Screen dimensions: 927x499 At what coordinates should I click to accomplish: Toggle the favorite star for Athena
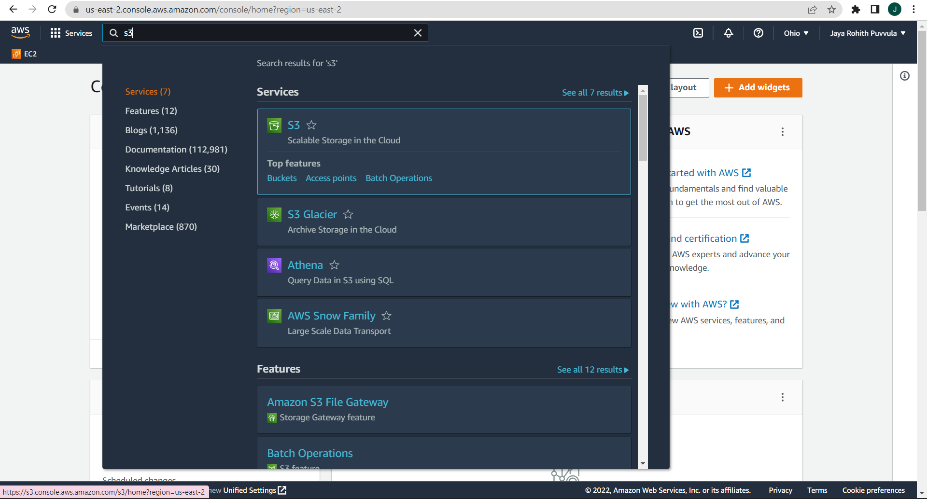tap(335, 265)
